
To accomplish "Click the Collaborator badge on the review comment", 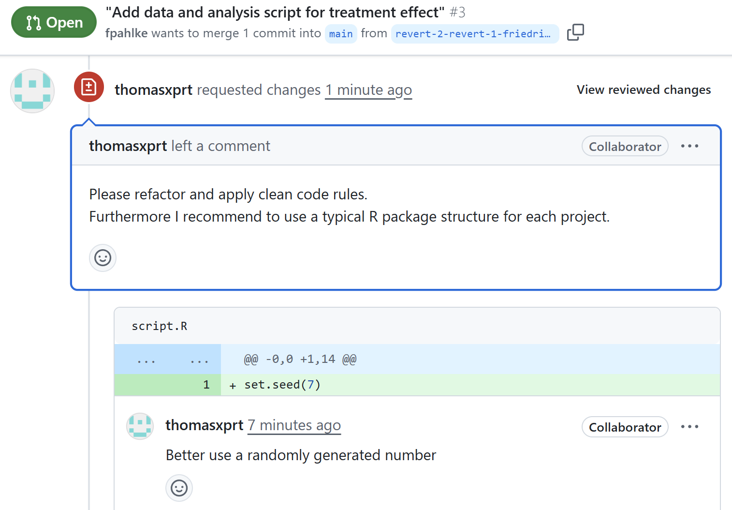I will [x=625, y=147].
